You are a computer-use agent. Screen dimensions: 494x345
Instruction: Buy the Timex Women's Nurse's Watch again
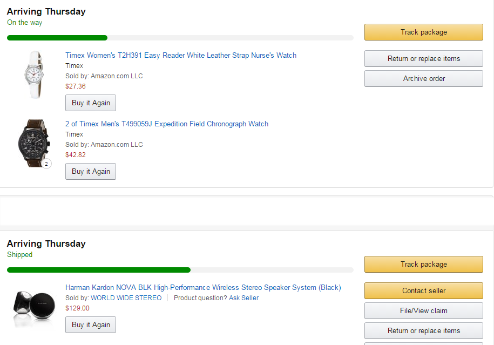pos(91,103)
